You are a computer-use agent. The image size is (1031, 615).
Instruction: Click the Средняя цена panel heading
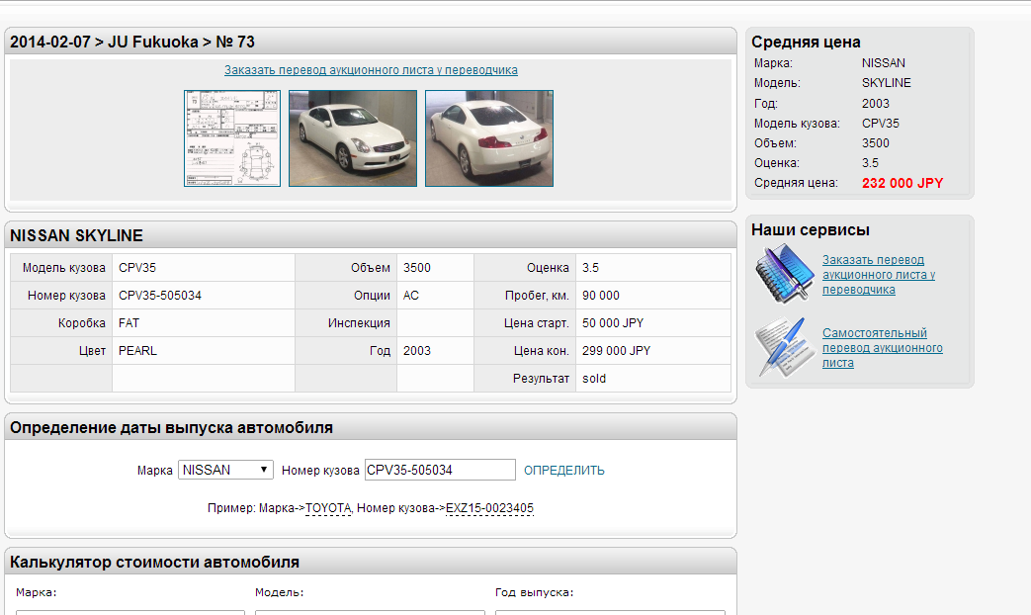point(806,43)
